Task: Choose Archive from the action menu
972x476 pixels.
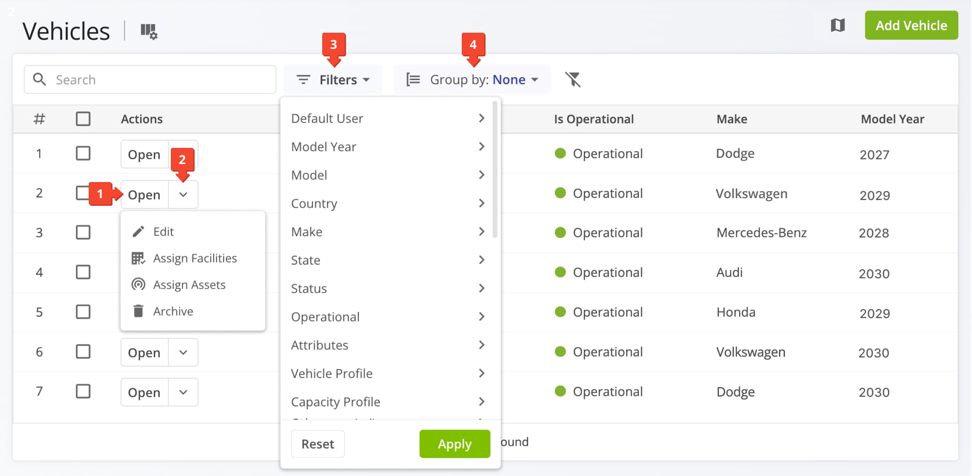Action: pos(193,311)
